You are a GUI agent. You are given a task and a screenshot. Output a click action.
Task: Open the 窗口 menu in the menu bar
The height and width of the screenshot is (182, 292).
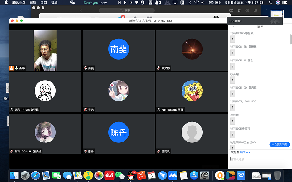[x=44, y=3]
